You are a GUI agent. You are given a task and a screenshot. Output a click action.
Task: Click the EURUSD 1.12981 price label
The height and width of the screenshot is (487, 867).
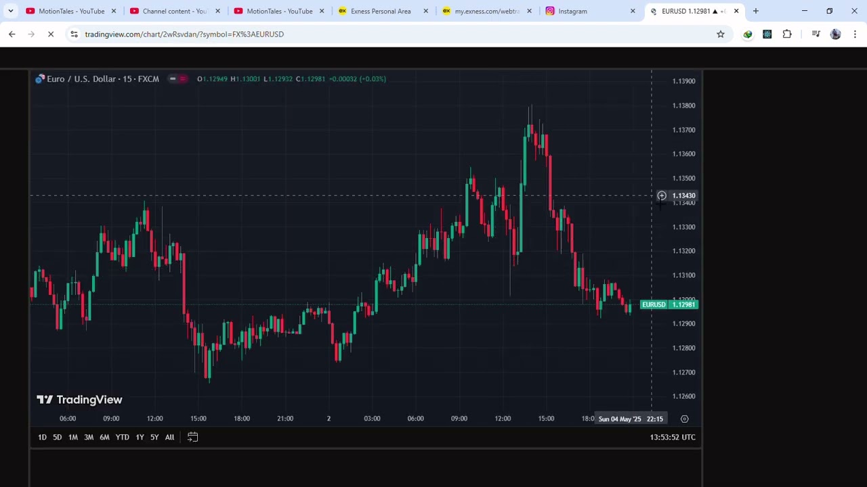point(669,304)
